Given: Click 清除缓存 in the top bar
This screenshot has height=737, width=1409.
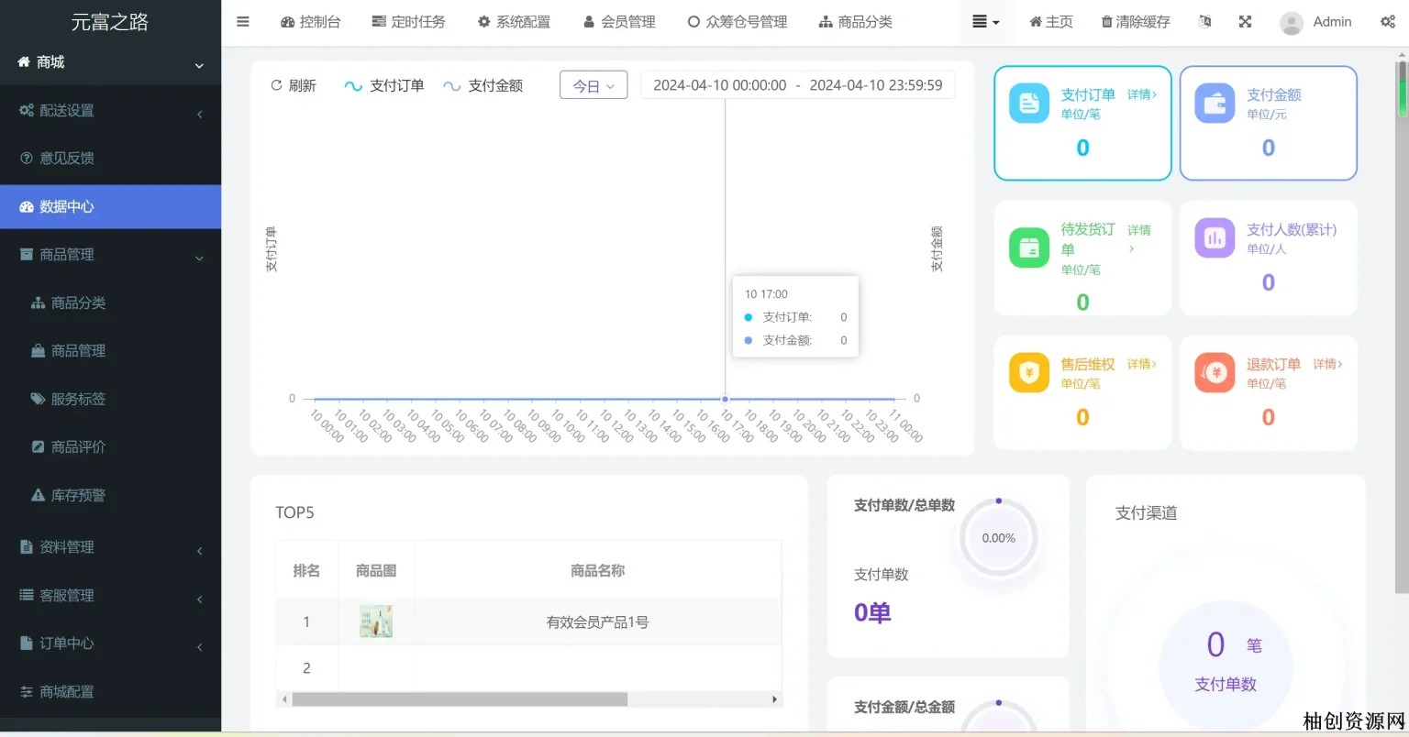Looking at the screenshot, I should [x=1136, y=22].
